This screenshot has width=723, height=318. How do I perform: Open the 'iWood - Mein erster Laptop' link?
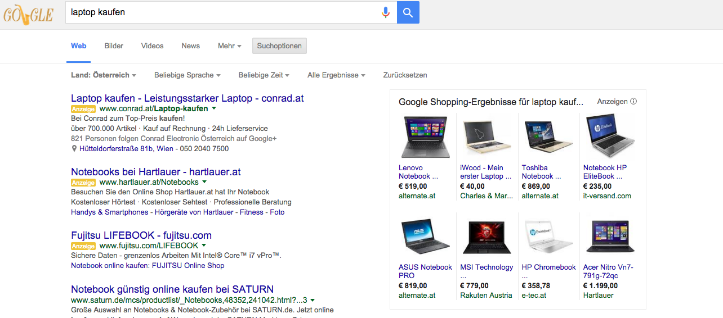click(486, 172)
